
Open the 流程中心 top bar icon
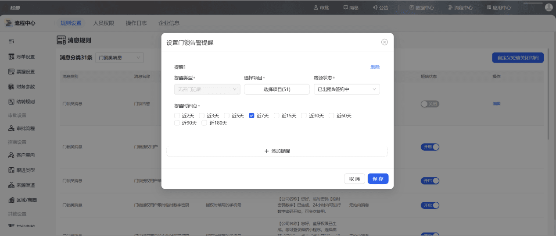451,7
